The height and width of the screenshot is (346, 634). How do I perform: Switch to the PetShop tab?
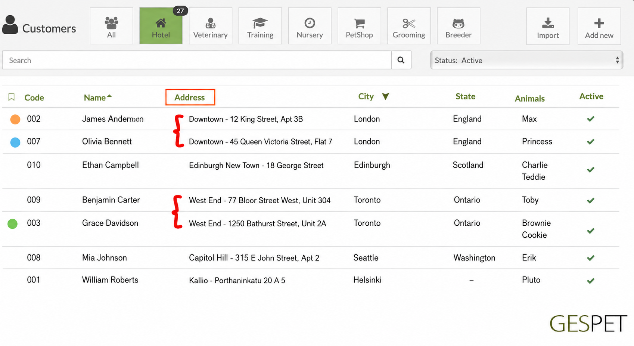[x=360, y=26]
